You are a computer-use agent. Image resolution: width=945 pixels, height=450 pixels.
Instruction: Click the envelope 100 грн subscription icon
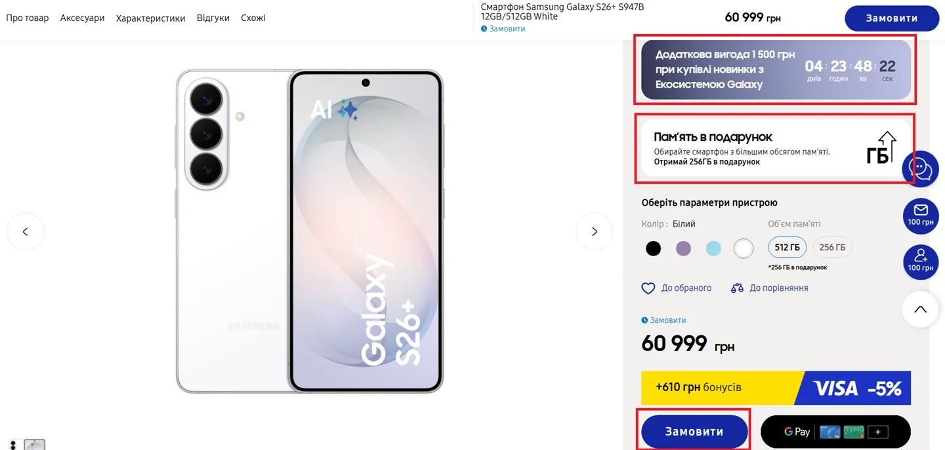(x=920, y=215)
